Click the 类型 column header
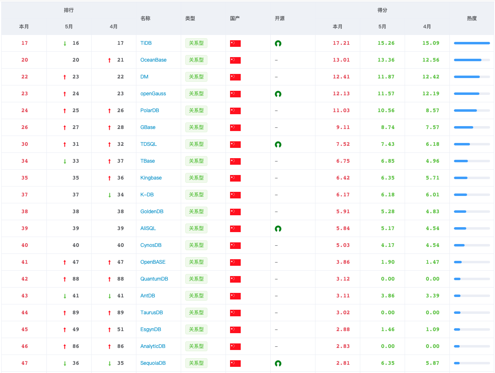495x373 pixels. click(x=190, y=18)
